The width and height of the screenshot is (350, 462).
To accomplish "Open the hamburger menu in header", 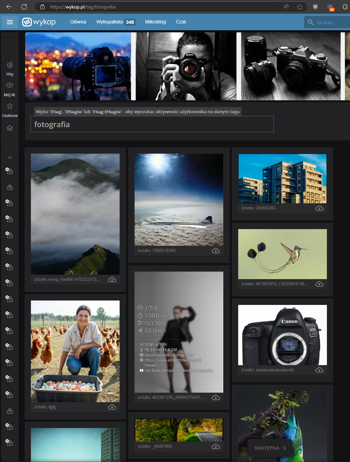I will click(x=10, y=22).
